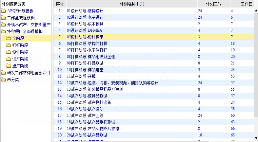
Task: Open plan 04设计阶段-DFMEA
Action: pyautogui.click(x=85, y=30)
